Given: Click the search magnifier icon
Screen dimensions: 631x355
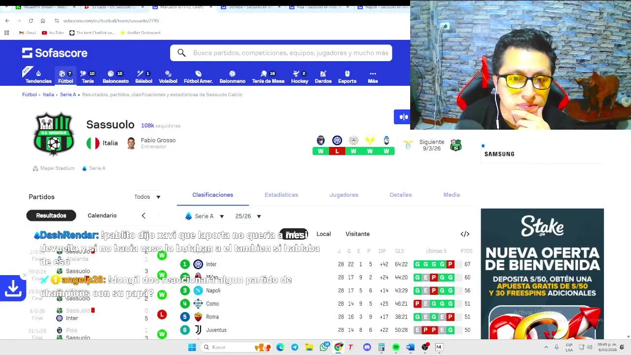Looking at the screenshot, I should pyautogui.click(x=181, y=53).
